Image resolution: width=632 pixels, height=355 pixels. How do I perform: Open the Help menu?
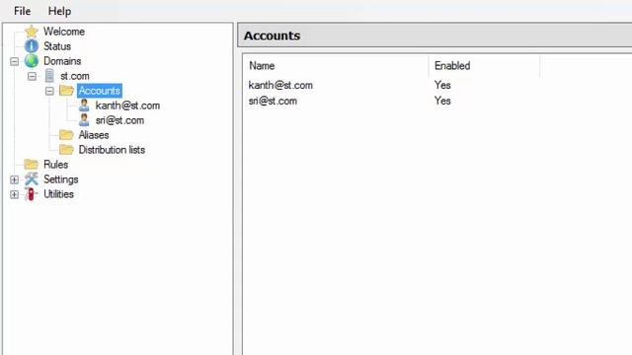pos(59,11)
